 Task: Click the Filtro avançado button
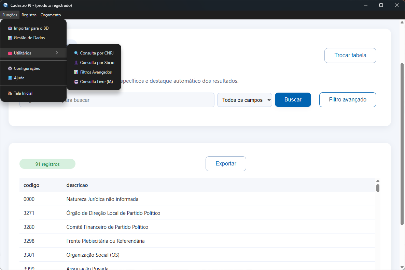348,100
